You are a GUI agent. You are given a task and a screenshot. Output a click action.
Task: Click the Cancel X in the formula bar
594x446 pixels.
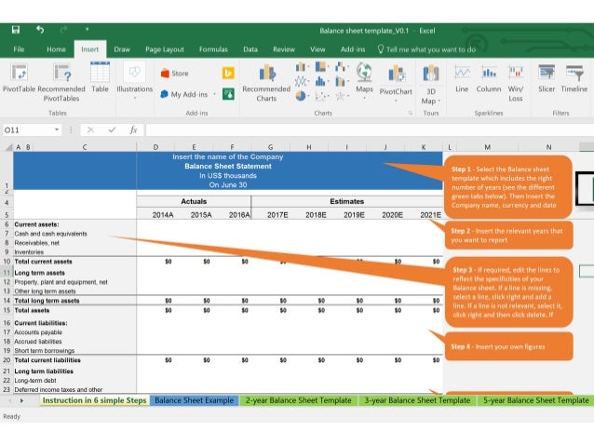pyautogui.click(x=90, y=130)
